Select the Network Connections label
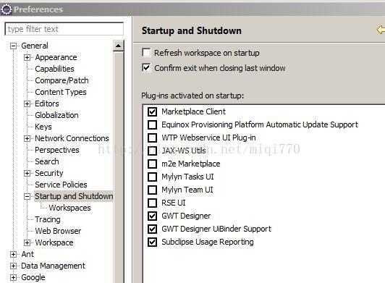The image size is (385, 283). pos(72,138)
